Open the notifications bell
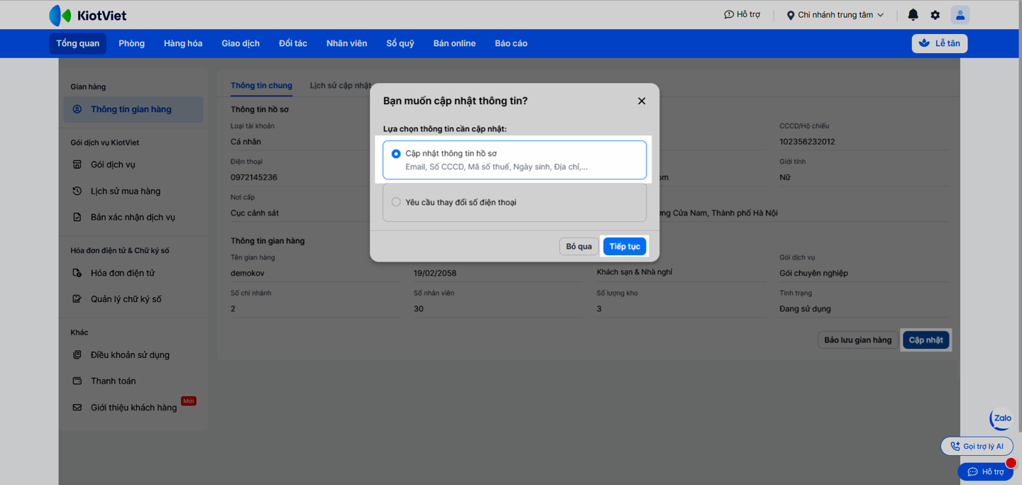Screen dimensions: 1022x485 (913, 15)
